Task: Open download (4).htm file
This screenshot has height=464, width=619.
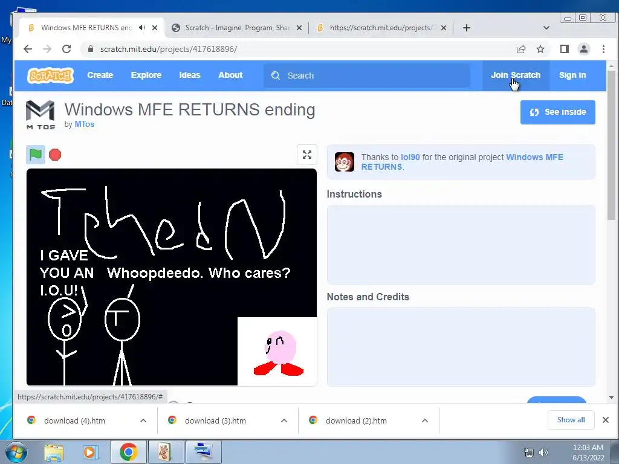Action: 74,420
